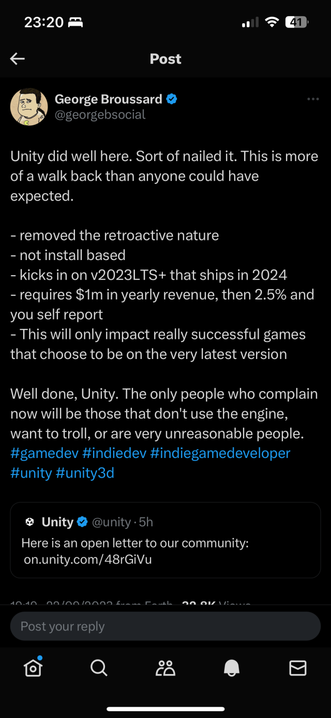Tap the #indiegamedeveloper hashtag
The width and height of the screenshot is (331, 718).
click(220, 453)
